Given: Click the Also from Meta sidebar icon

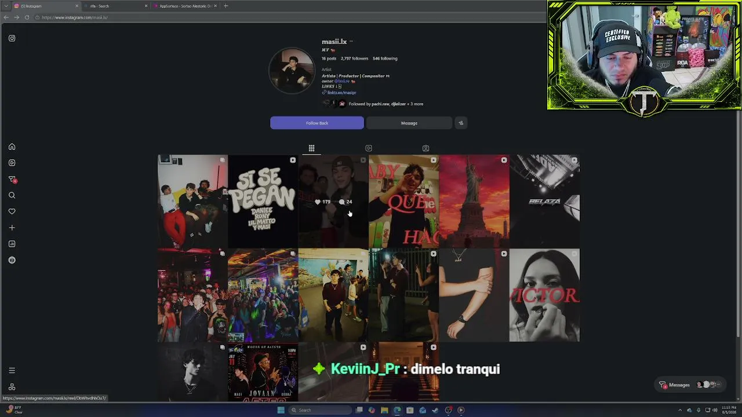Looking at the screenshot, I should pos(12,387).
